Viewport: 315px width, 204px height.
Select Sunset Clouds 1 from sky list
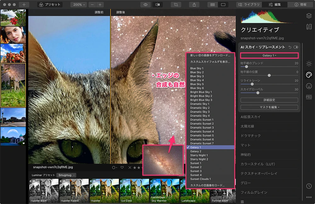(x=210, y=179)
